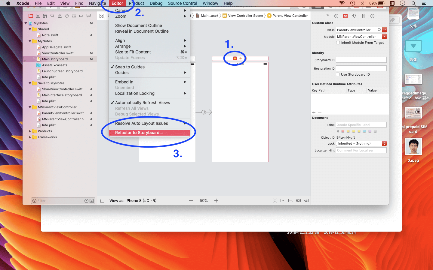Collapse the MNParentViewController group
433x270 pixels.
coord(30,107)
